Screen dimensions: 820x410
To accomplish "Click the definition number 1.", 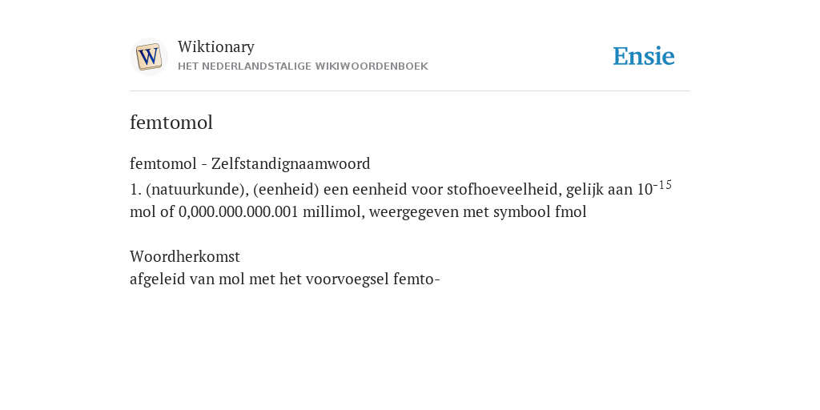I will pos(135,189).
